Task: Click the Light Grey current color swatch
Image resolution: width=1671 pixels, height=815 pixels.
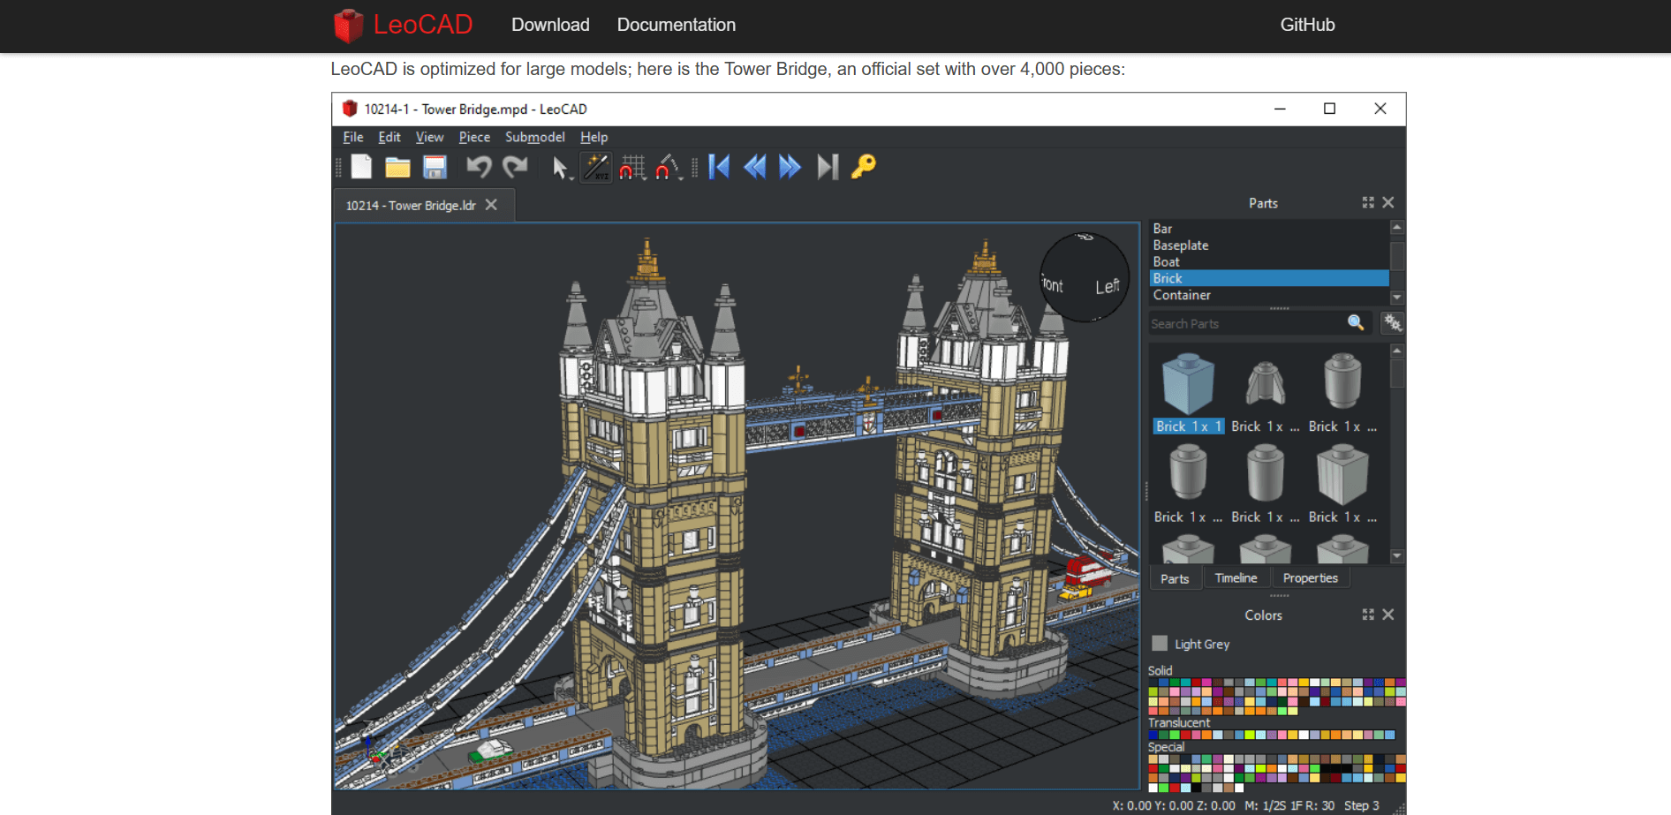Action: 1160,644
